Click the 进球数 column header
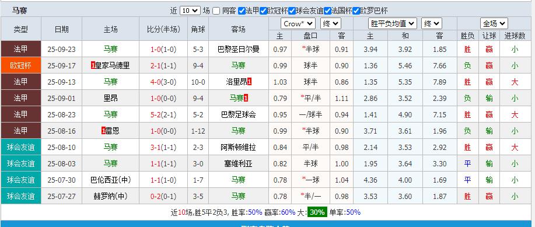 tap(515, 36)
